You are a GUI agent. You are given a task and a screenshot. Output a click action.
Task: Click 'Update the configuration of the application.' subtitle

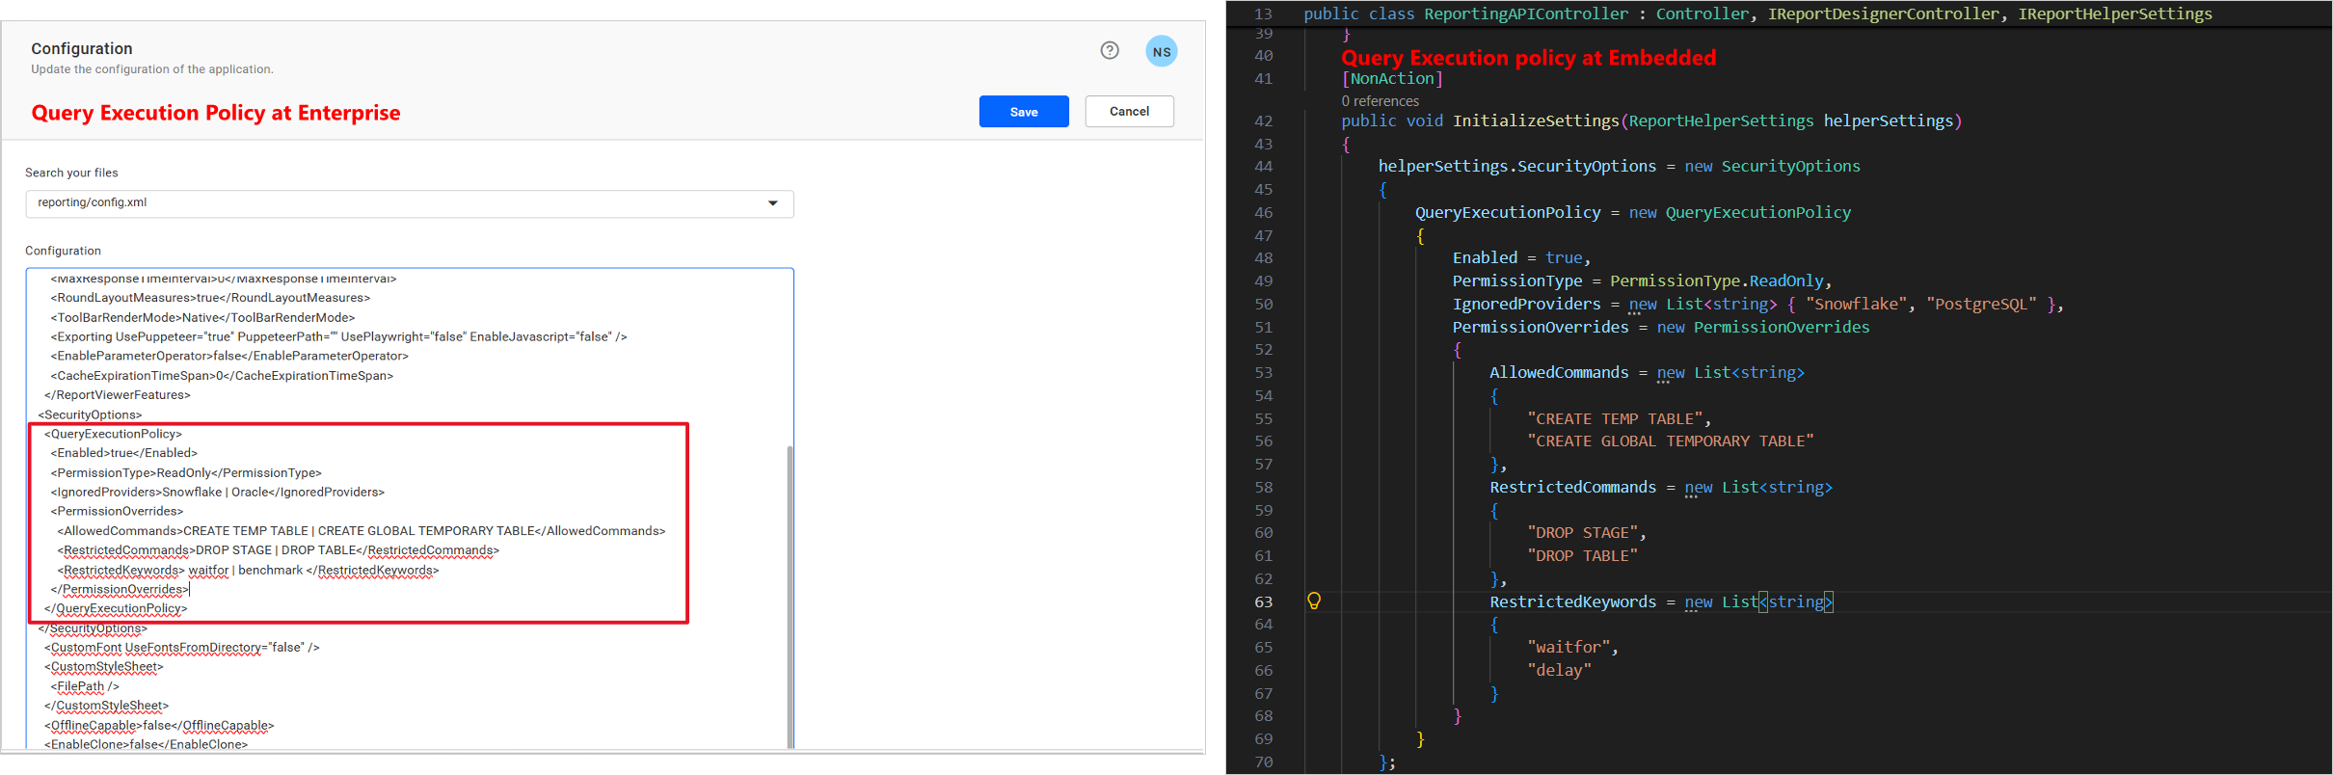(152, 69)
